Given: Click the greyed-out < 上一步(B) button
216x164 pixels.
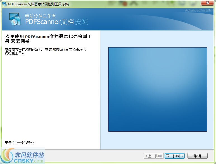Looking at the screenshot, I should pyautogui.click(x=153, y=156).
